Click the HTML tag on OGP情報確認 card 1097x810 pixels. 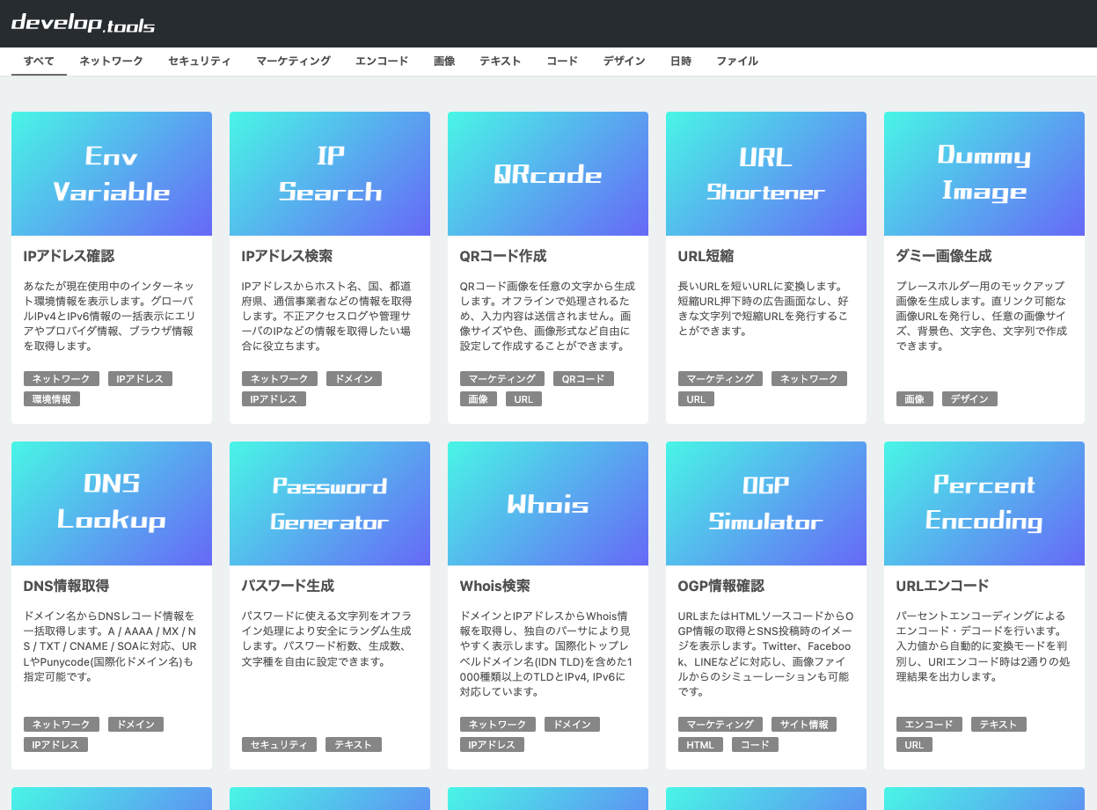pyautogui.click(x=700, y=744)
